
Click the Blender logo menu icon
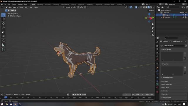coord(2,4)
